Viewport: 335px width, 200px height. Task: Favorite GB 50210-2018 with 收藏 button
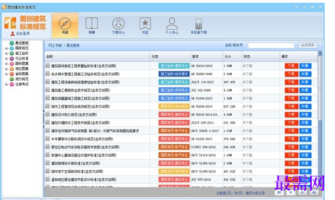coord(305,66)
